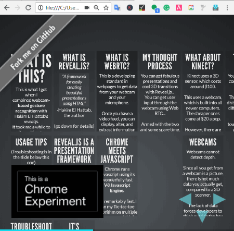Open the Webcams slide
The image size is (234, 231).
pos(203,176)
